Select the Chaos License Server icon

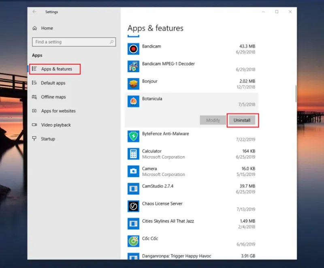coord(133,206)
